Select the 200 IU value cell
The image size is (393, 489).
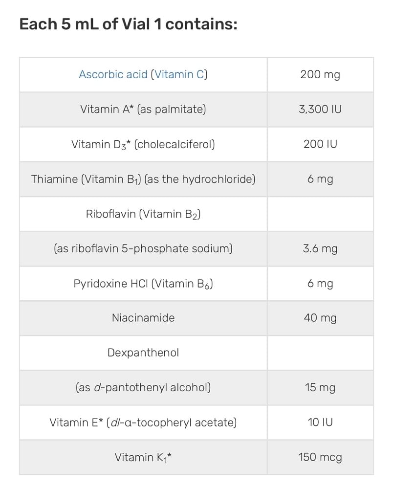click(320, 144)
